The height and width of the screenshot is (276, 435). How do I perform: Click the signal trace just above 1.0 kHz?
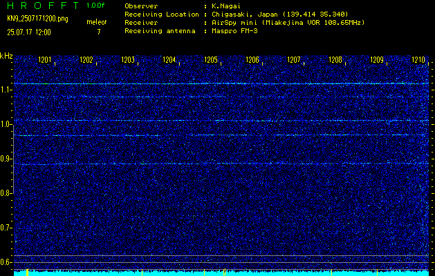pyautogui.click(x=221, y=121)
